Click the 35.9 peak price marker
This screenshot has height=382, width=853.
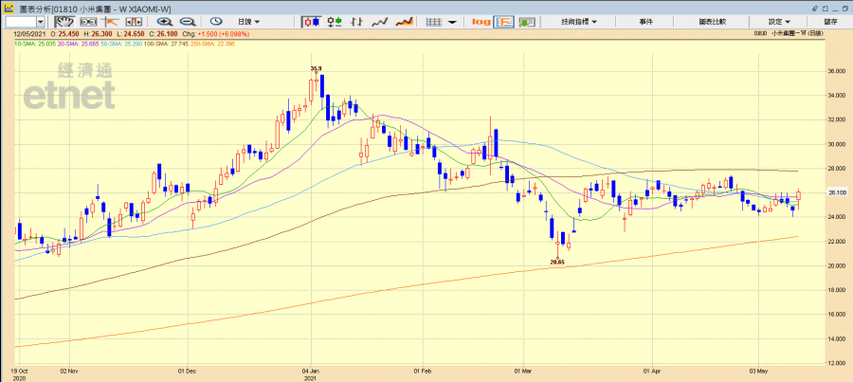(316, 68)
